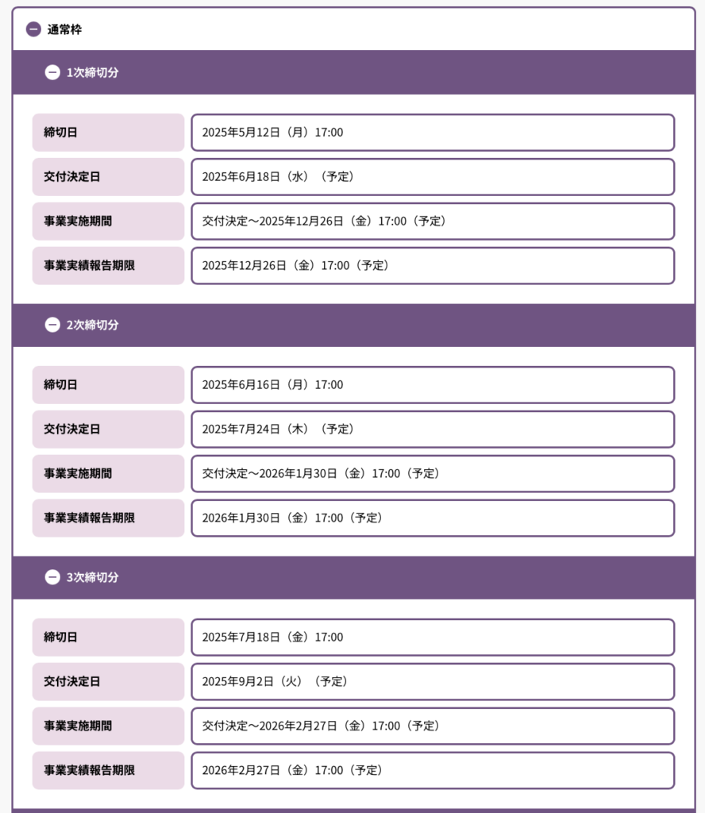The image size is (705, 813).
Task: Click the 2025年9月2日（火）field
Action: (433, 682)
